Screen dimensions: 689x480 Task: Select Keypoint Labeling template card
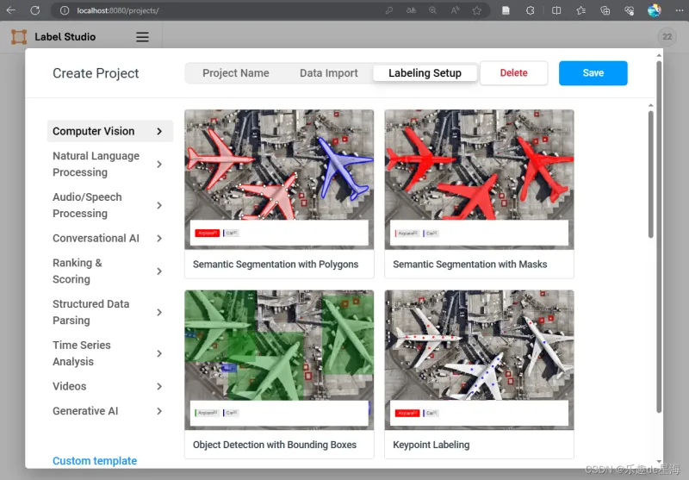479,373
